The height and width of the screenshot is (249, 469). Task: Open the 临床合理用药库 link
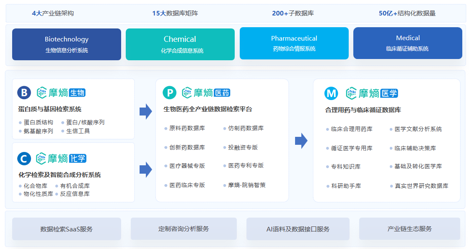point(352,129)
